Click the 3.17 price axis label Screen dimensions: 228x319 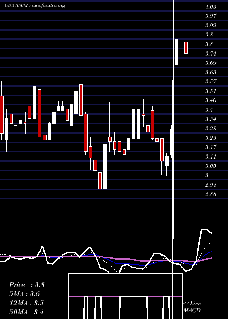coord(211,147)
